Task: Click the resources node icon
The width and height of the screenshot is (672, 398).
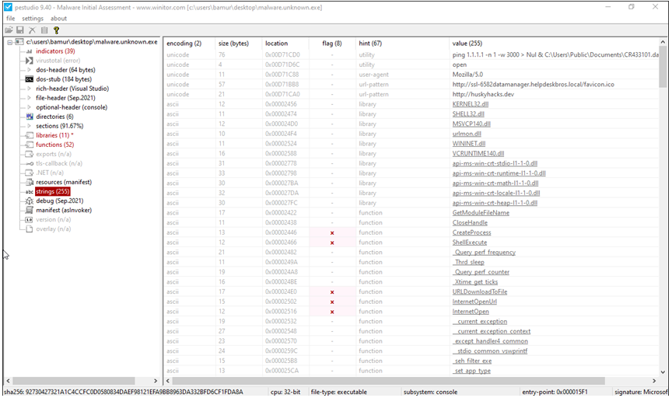Action: pos(29,182)
